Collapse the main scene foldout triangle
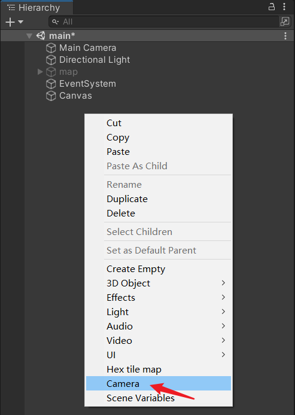Image resolution: width=295 pixels, height=415 pixels. point(29,36)
